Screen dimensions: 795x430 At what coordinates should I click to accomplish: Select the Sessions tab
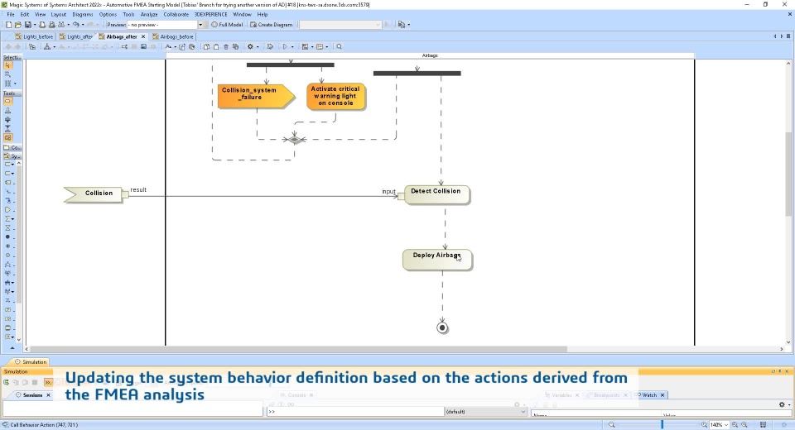point(32,395)
